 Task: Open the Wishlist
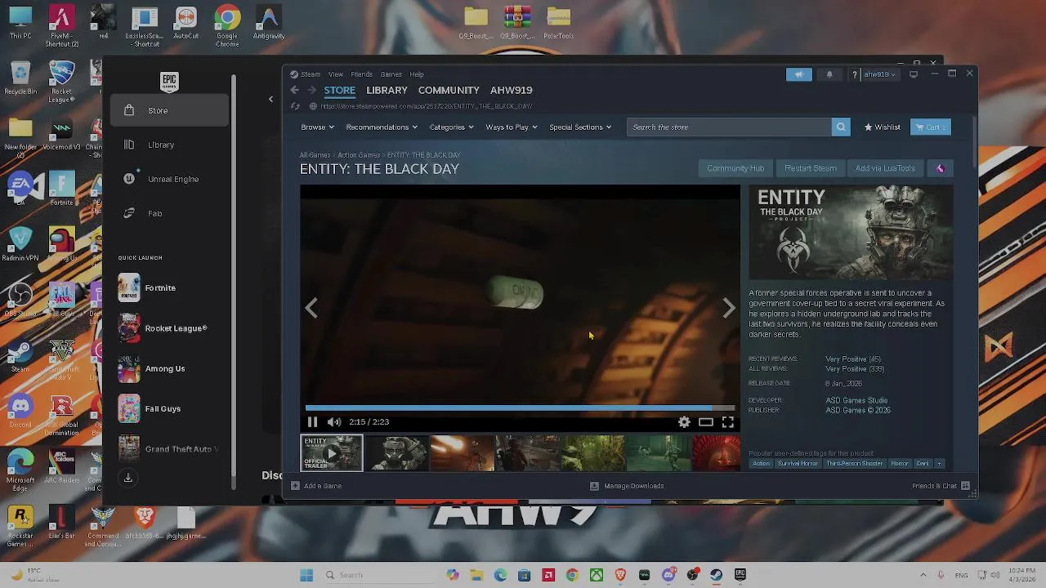(x=883, y=127)
